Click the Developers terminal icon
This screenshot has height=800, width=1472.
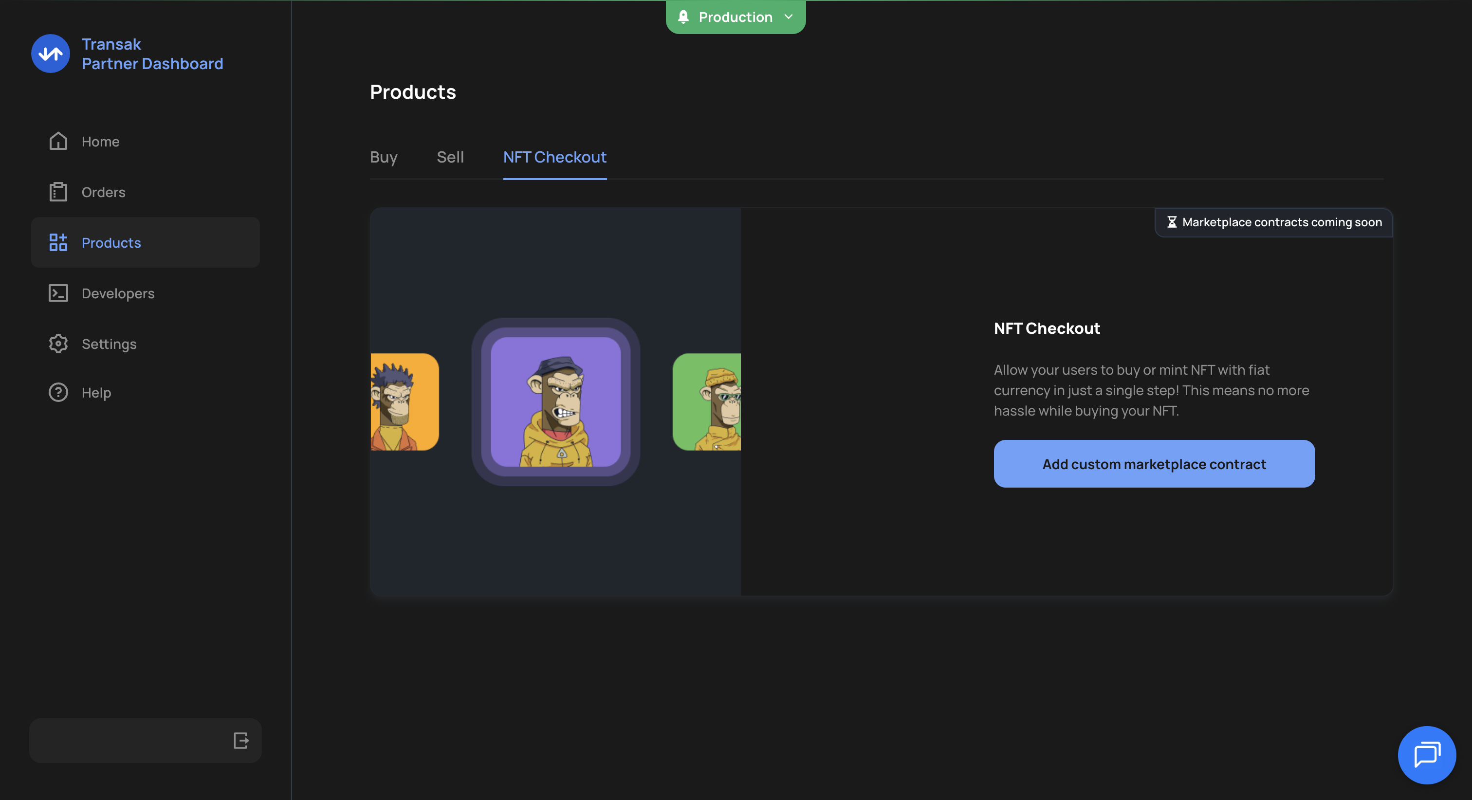click(x=58, y=293)
